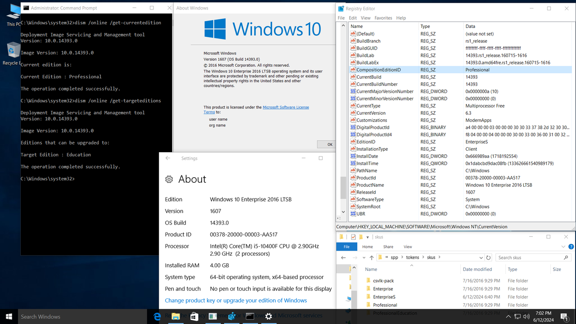
Task: Click the Explorer Help question mark icon
Action: (571, 247)
